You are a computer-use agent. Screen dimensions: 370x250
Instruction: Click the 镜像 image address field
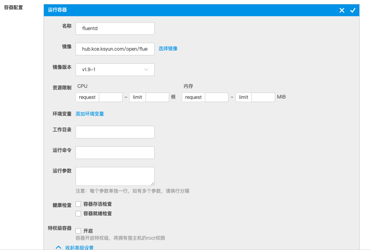click(x=115, y=49)
